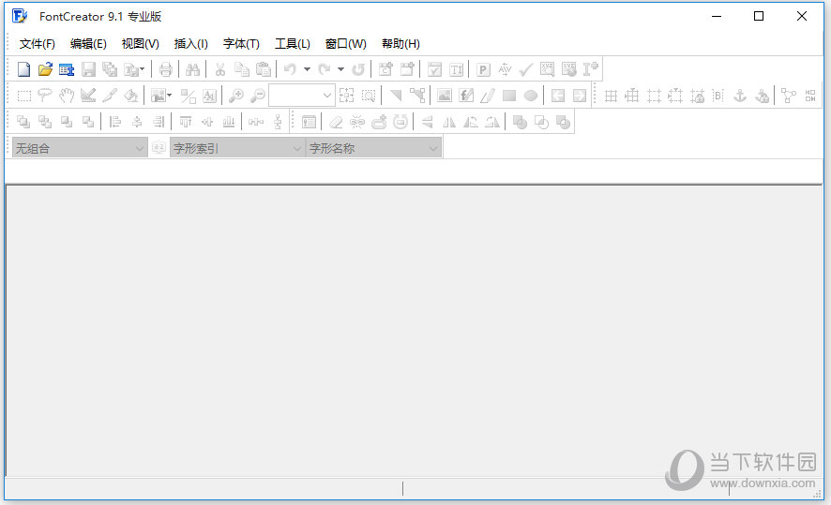Screen dimensions: 831x505
Task: Click the Open folder icon
Action: point(46,69)
